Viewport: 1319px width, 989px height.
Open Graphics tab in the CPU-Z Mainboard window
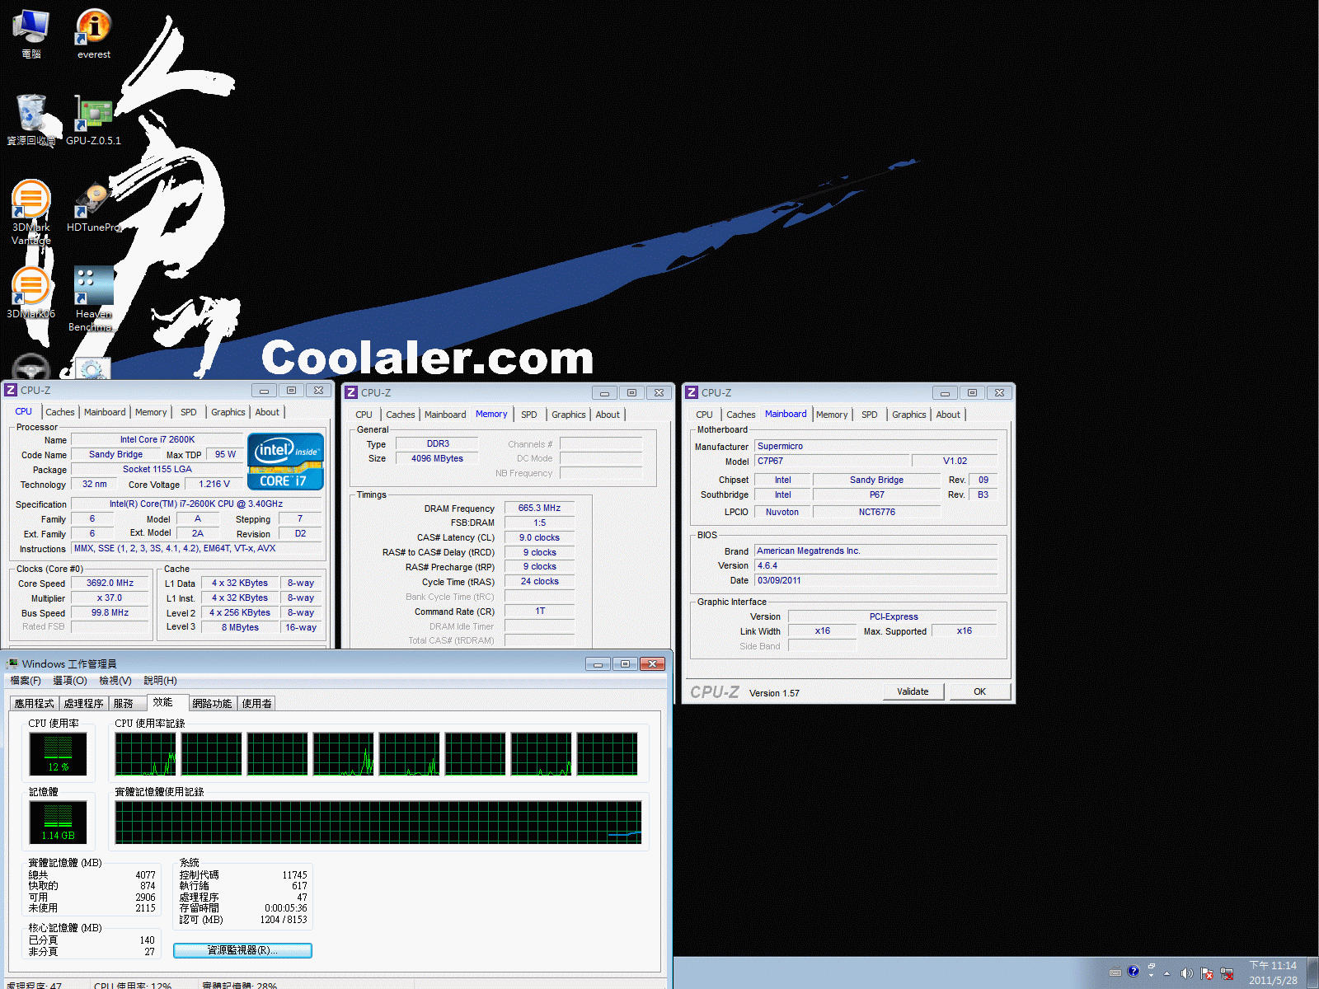(909, 415)
